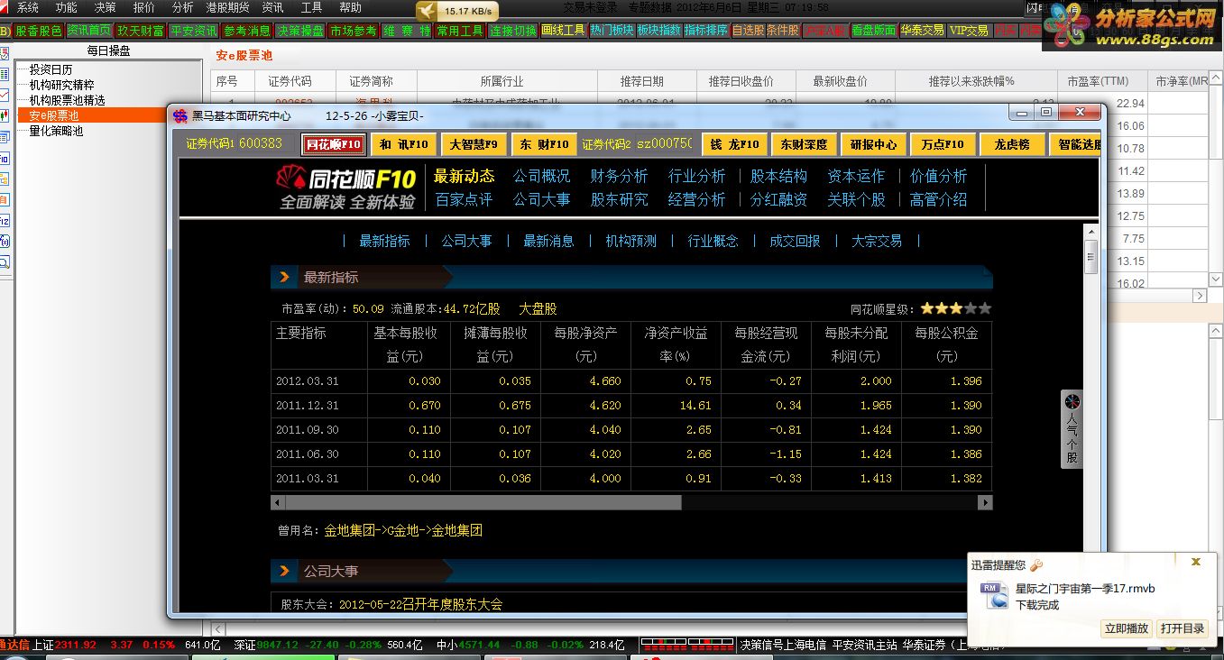
Task: Click the formula f(x) sidebar icon
Action: [x=4, y=241]
